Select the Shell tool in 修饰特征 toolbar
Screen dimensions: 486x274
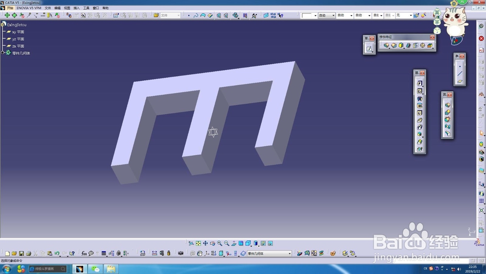[408, 45]
